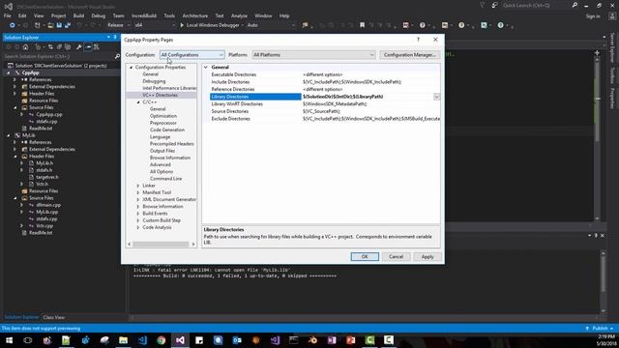Open the Configuration dropdown in Property Pages
619x348 pixels.
[192, 55]
